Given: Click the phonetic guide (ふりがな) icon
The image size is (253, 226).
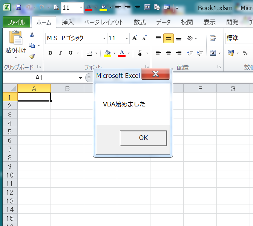Looking at the screenshot, I should (140, 53).
